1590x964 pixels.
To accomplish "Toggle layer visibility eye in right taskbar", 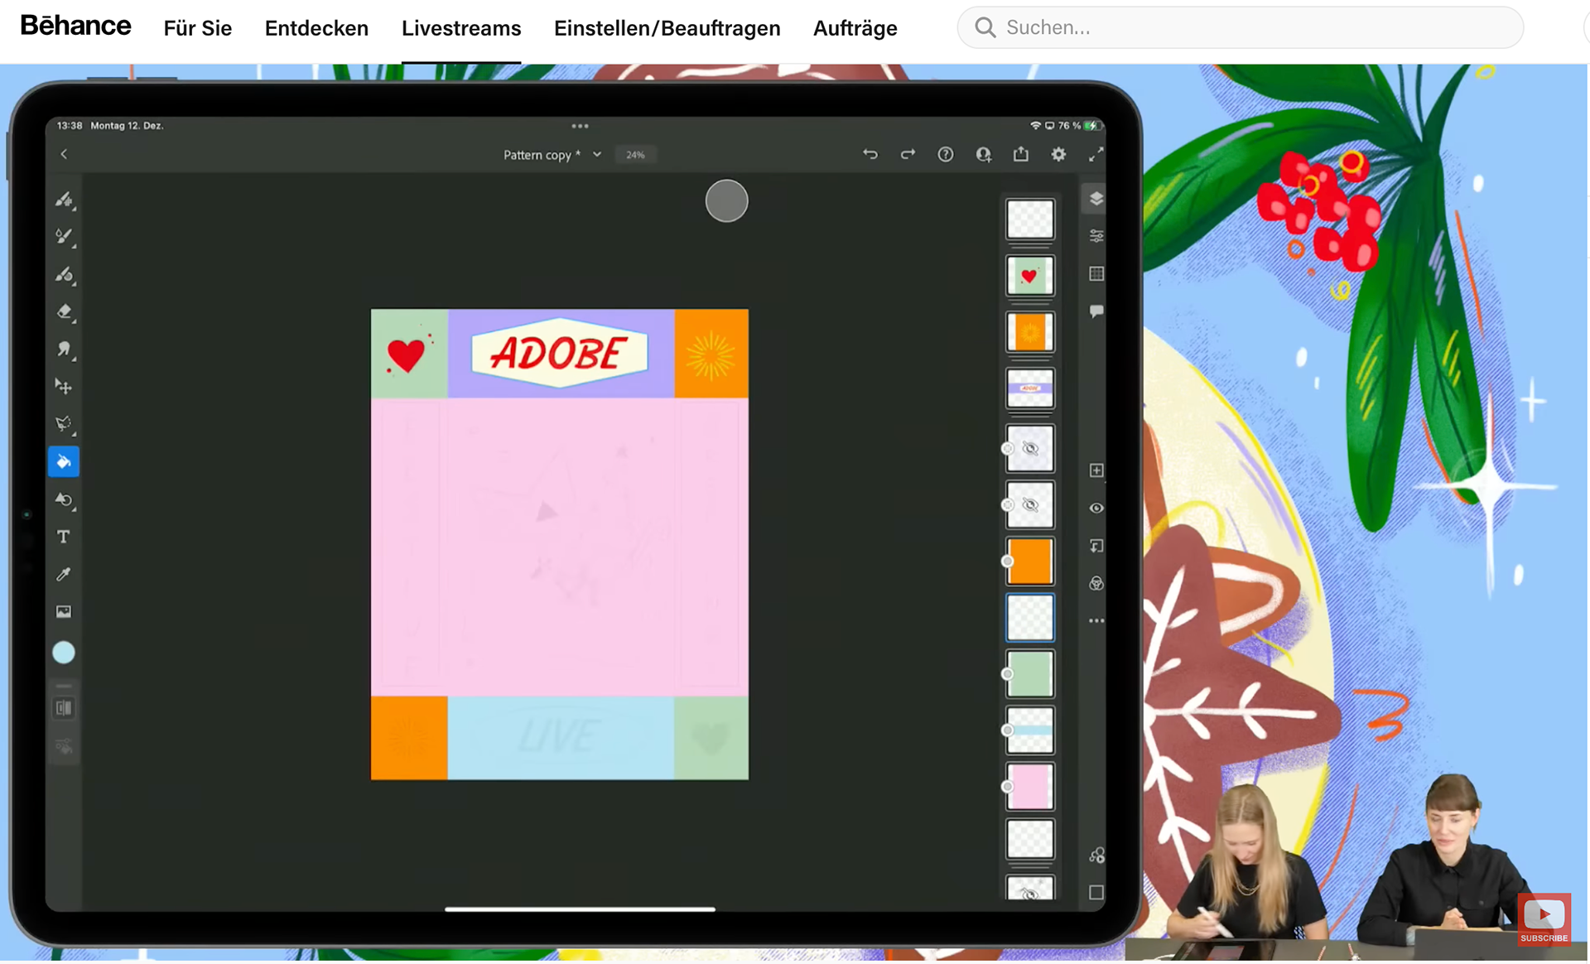I will tap(1096, 508).
